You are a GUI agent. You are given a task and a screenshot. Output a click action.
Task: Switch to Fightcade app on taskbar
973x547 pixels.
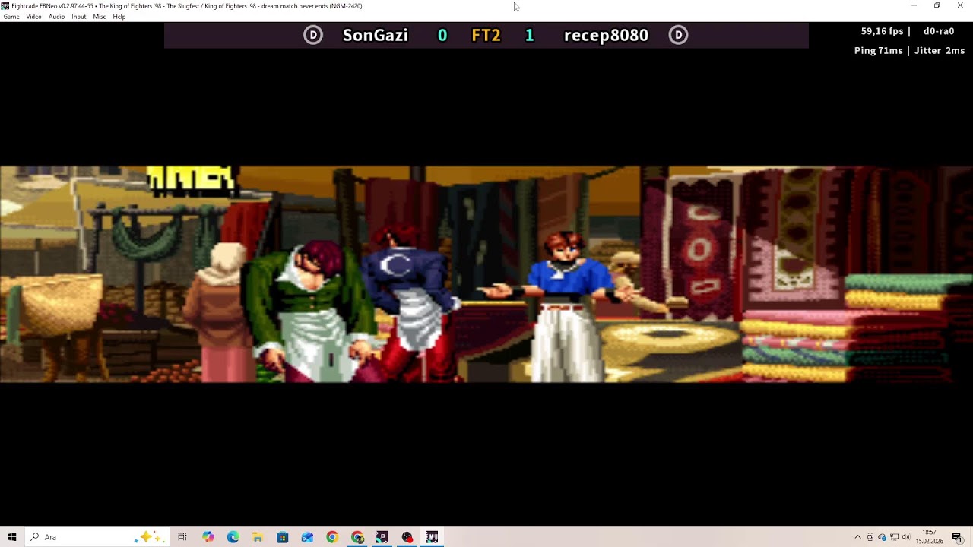coord(382,537)
